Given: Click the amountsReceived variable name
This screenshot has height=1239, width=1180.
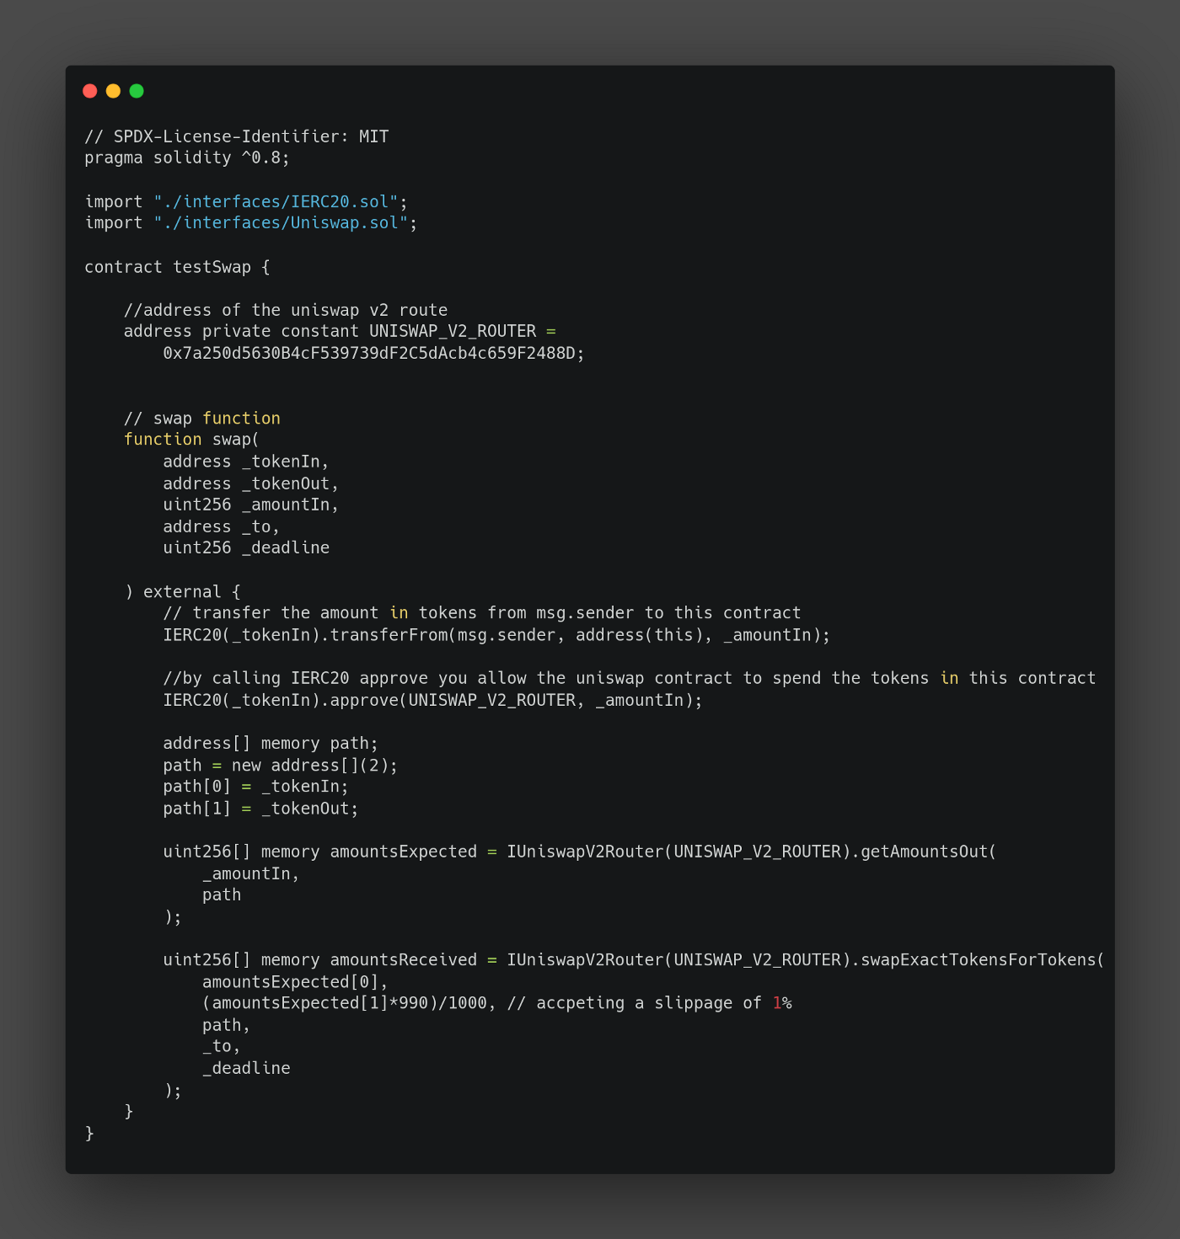Looking at the screenshot, I should (x=403, y=959).
